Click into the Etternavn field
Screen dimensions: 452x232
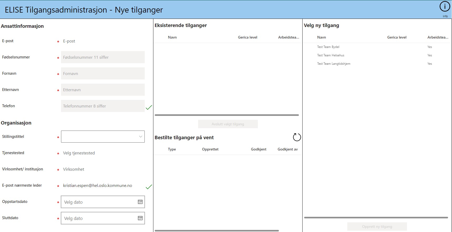[103, 90]
